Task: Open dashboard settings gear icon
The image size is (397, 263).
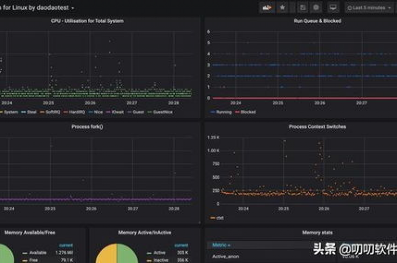Action: [x=316, y=8]
